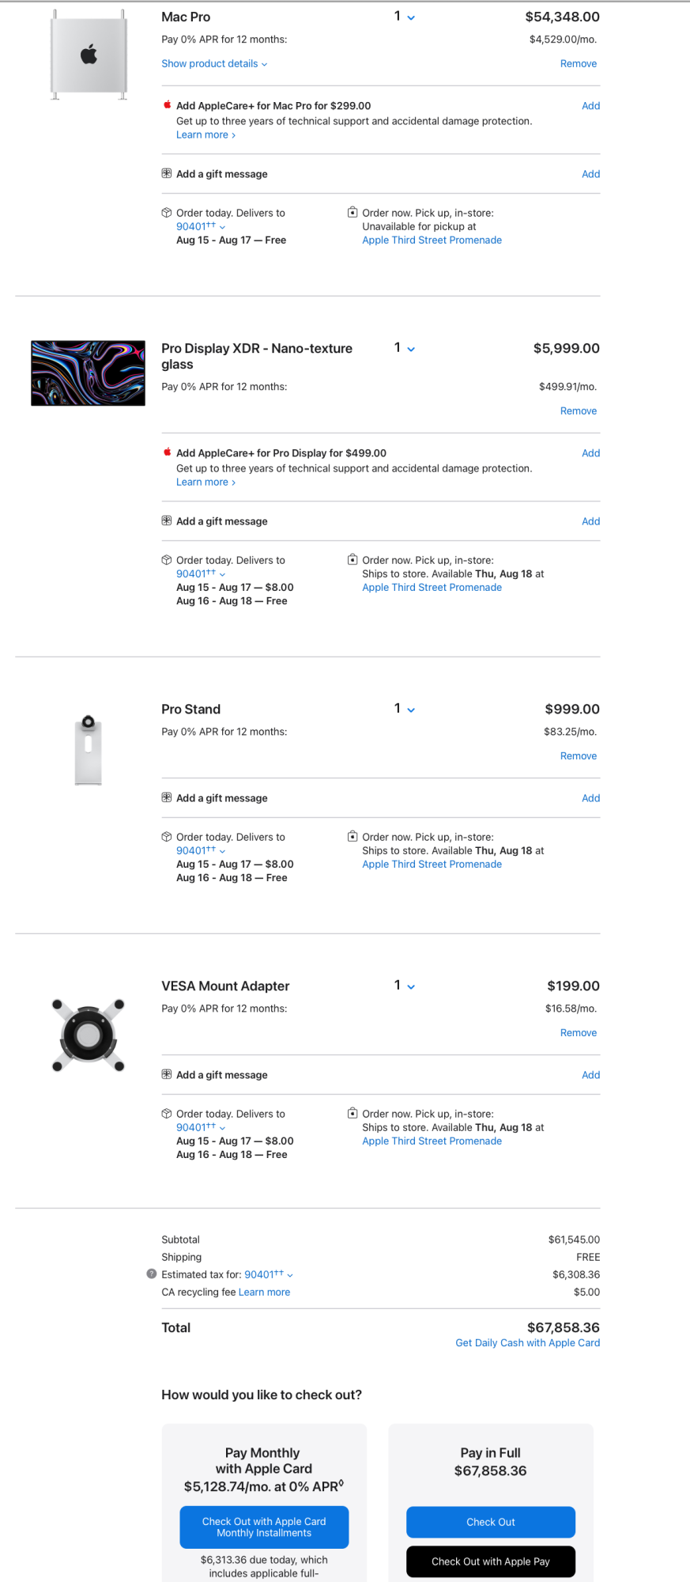Click the VESA Mount Adapter image
690x1582 pixels.
[x=88, y=1035]
